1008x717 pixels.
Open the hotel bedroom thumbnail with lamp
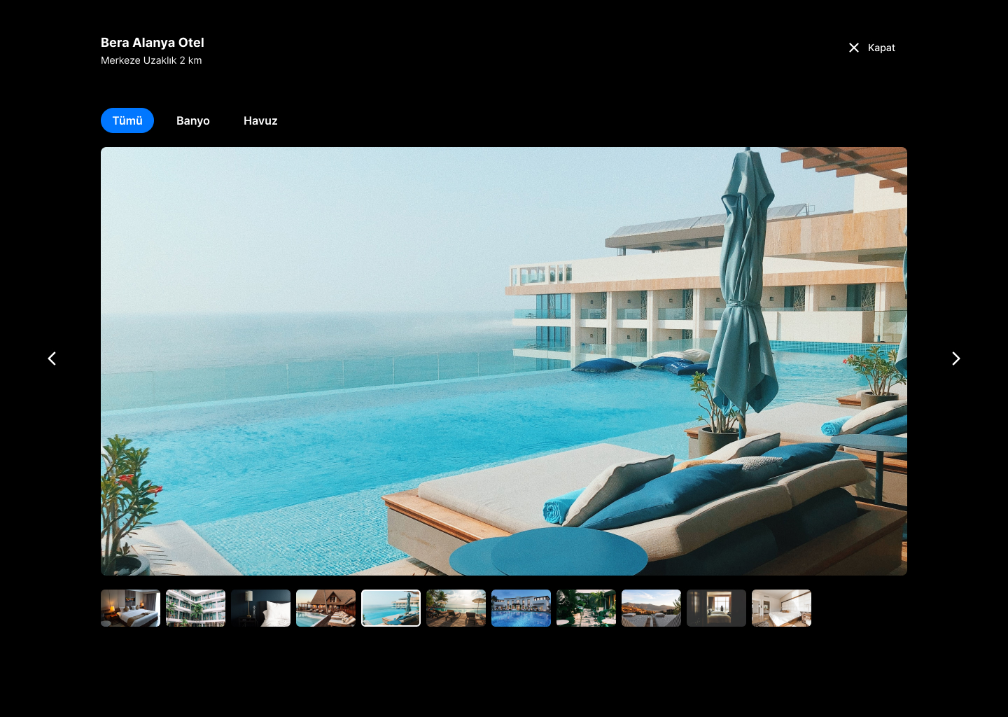point(130,608)
